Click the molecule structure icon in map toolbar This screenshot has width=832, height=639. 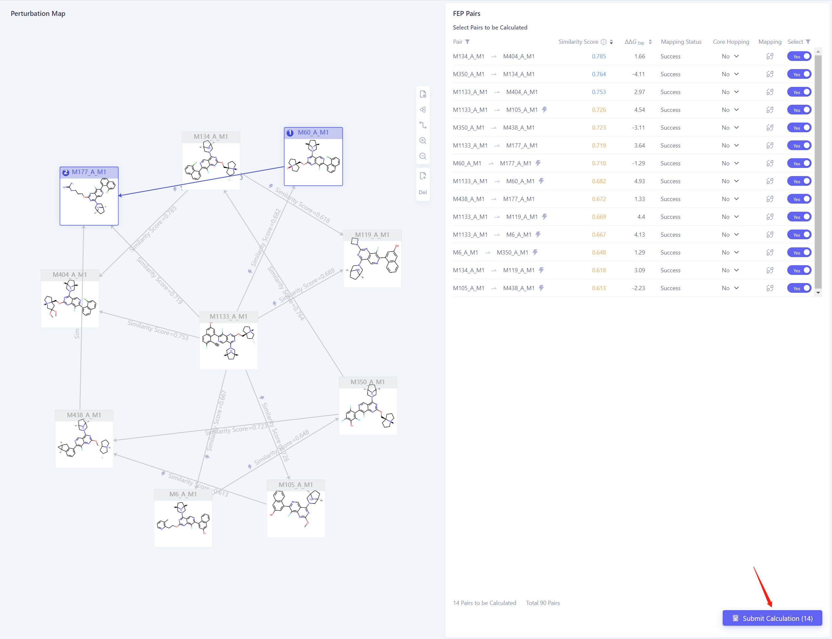click(x=422, y=110)
